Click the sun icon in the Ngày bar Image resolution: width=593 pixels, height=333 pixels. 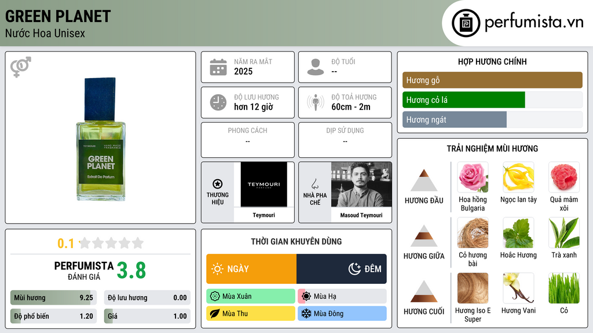pyautogui.click(x=217, y=269)
